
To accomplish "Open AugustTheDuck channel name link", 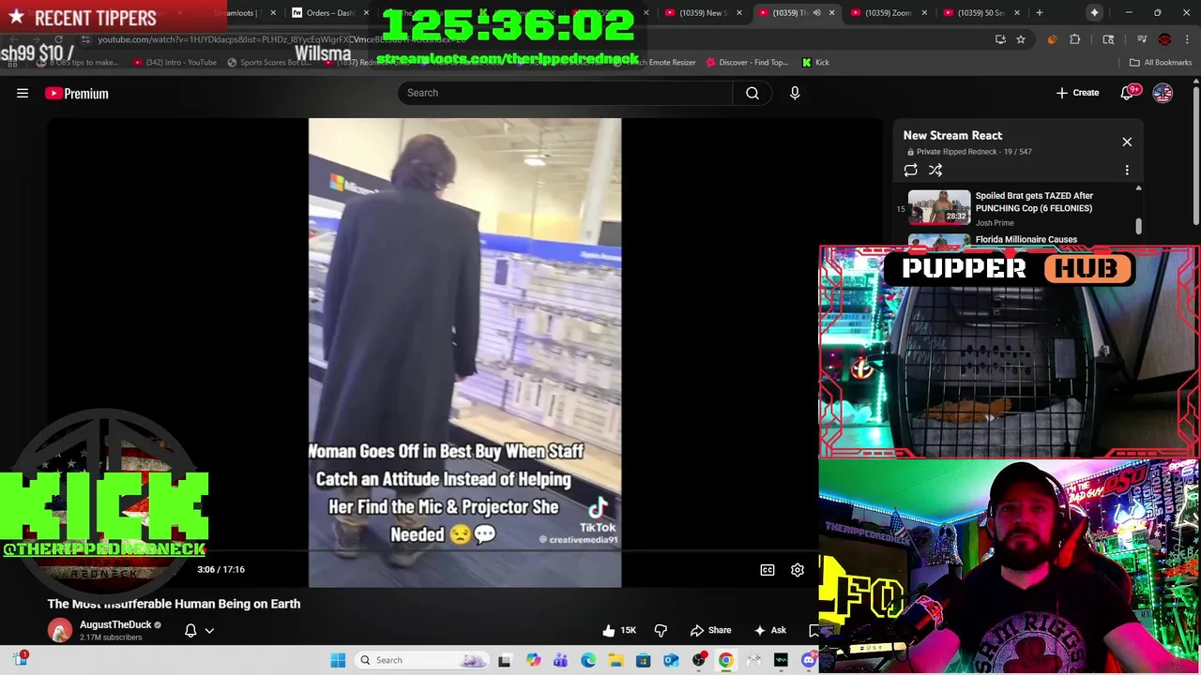I will click(x=115, y=624).
